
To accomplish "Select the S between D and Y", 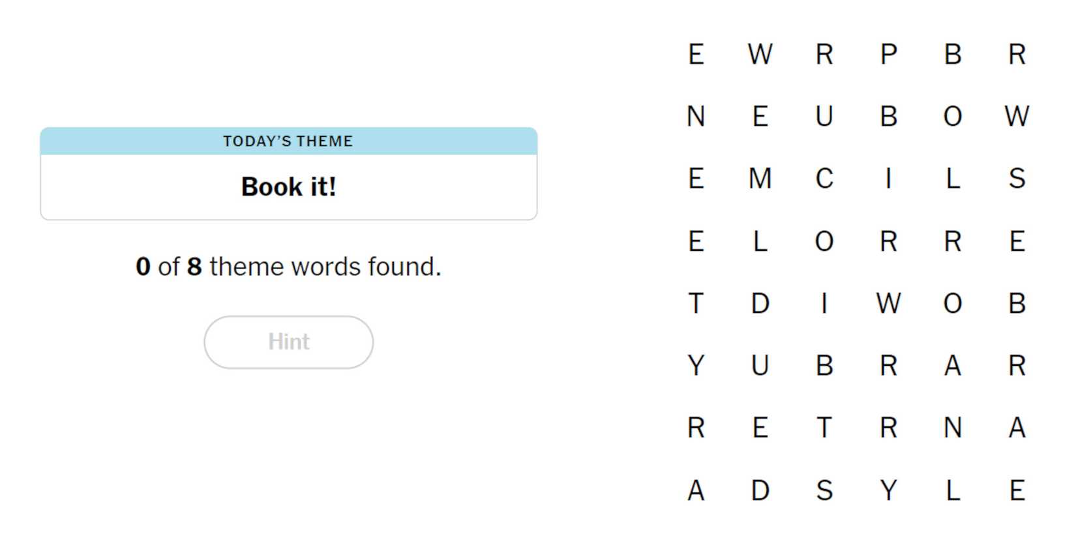I will click(824, 490).
